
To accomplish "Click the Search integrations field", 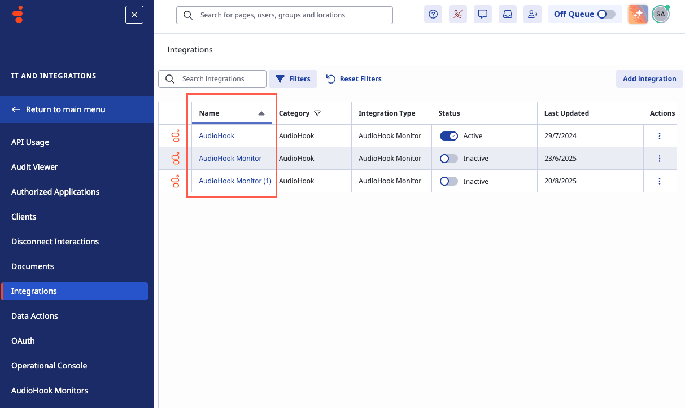I will (212, 79).
